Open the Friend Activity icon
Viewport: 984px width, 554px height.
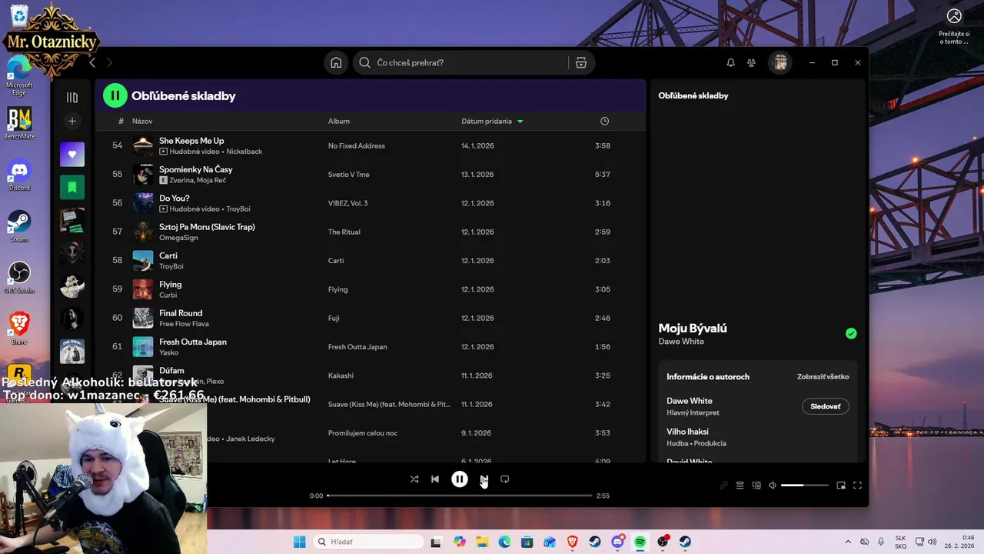[751, 63]
